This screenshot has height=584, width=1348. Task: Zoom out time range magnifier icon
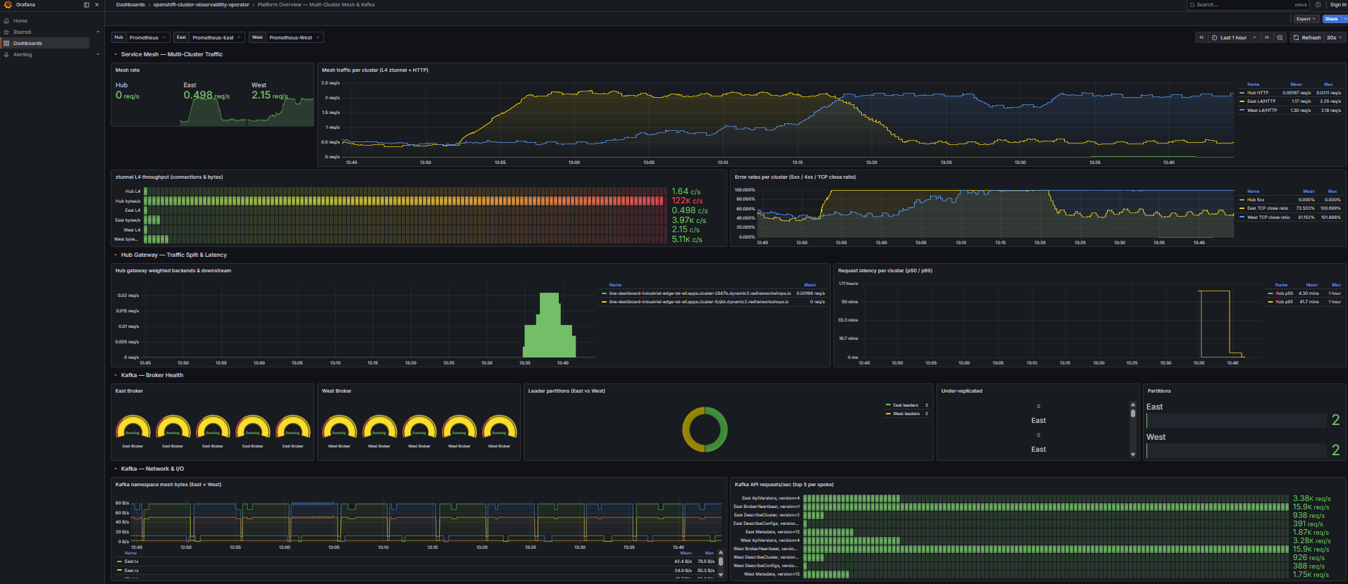1280,38
